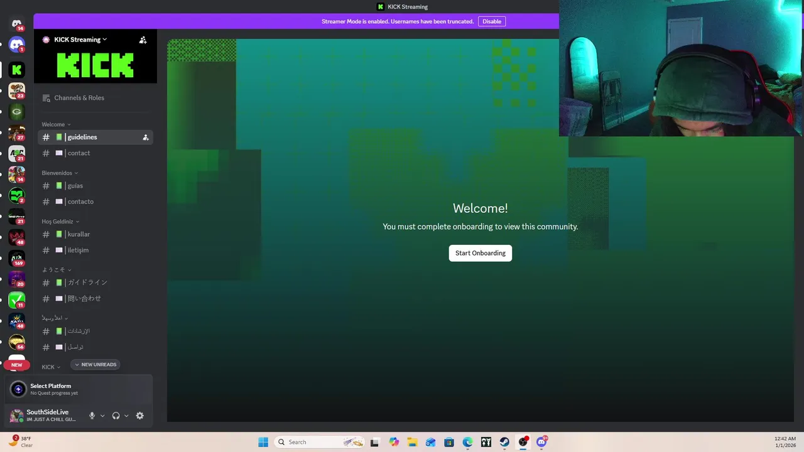The height and width of the screenshot is (452, 804).
Task: Switch to OBS Studio on the taskbar
Action: coord(523,442)
